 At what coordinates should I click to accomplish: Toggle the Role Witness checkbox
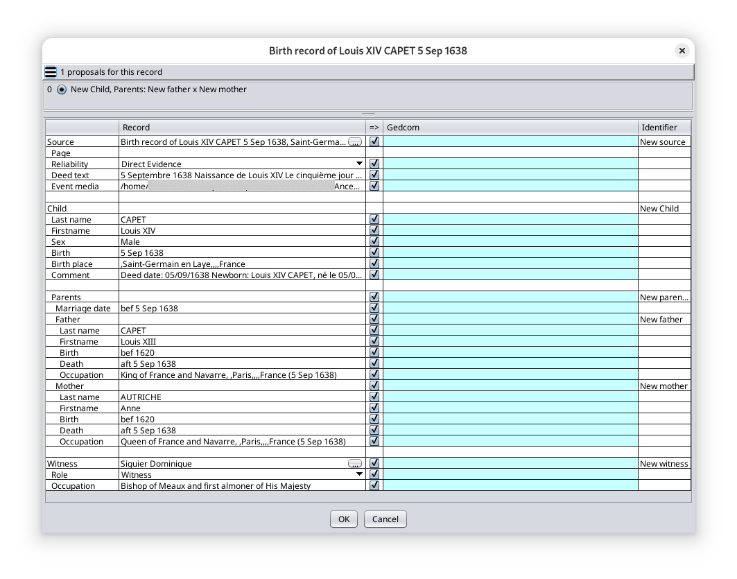point(374,474)
